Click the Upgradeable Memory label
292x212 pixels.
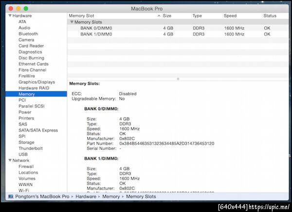pos(93,99)
